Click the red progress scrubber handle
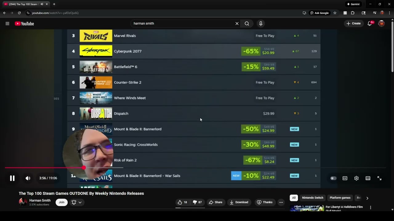 [84, 168]
